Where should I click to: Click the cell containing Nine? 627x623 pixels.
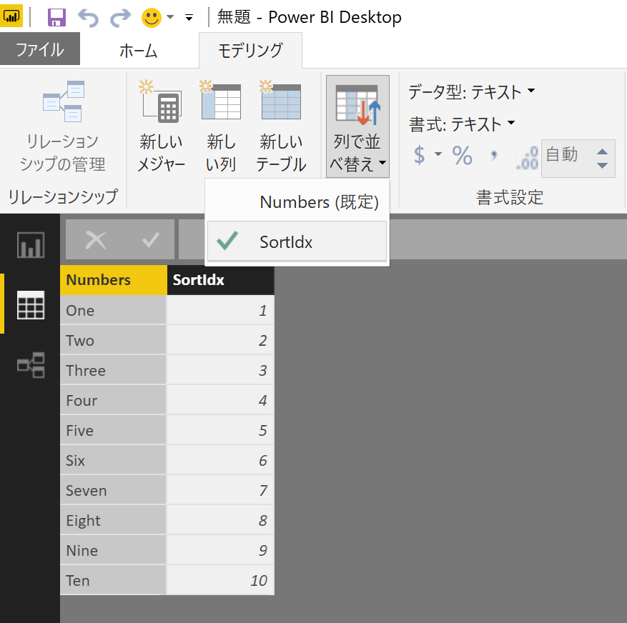[x=113, y=550]
